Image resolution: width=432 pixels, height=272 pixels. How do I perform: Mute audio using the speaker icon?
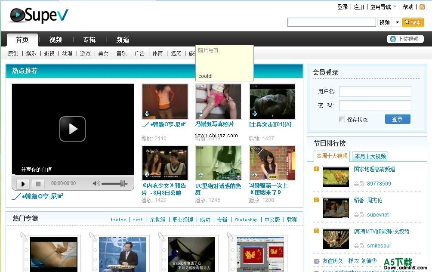[96, 183]
